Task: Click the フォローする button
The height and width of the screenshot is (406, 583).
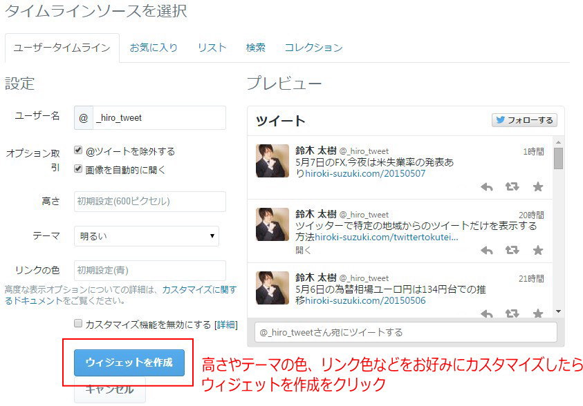Action: (x=524, y=120)
